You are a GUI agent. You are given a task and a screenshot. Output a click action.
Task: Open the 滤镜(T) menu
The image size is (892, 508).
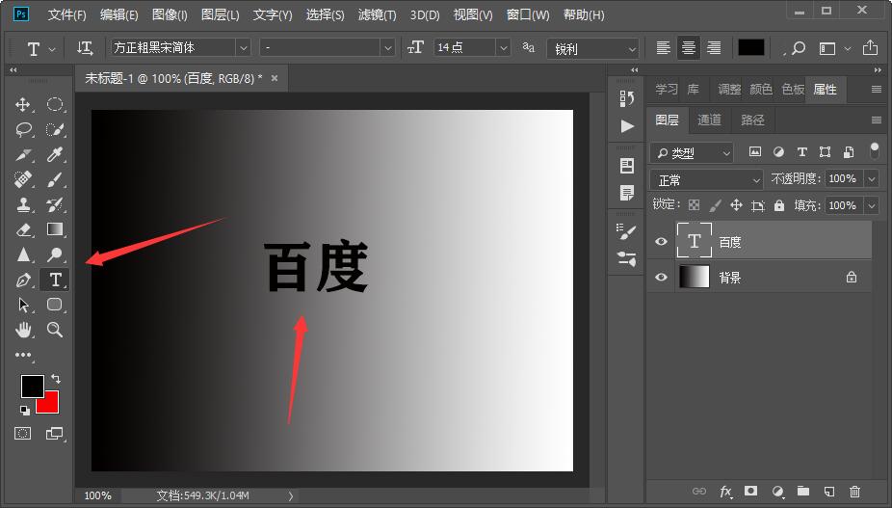[x=378, y=14]
